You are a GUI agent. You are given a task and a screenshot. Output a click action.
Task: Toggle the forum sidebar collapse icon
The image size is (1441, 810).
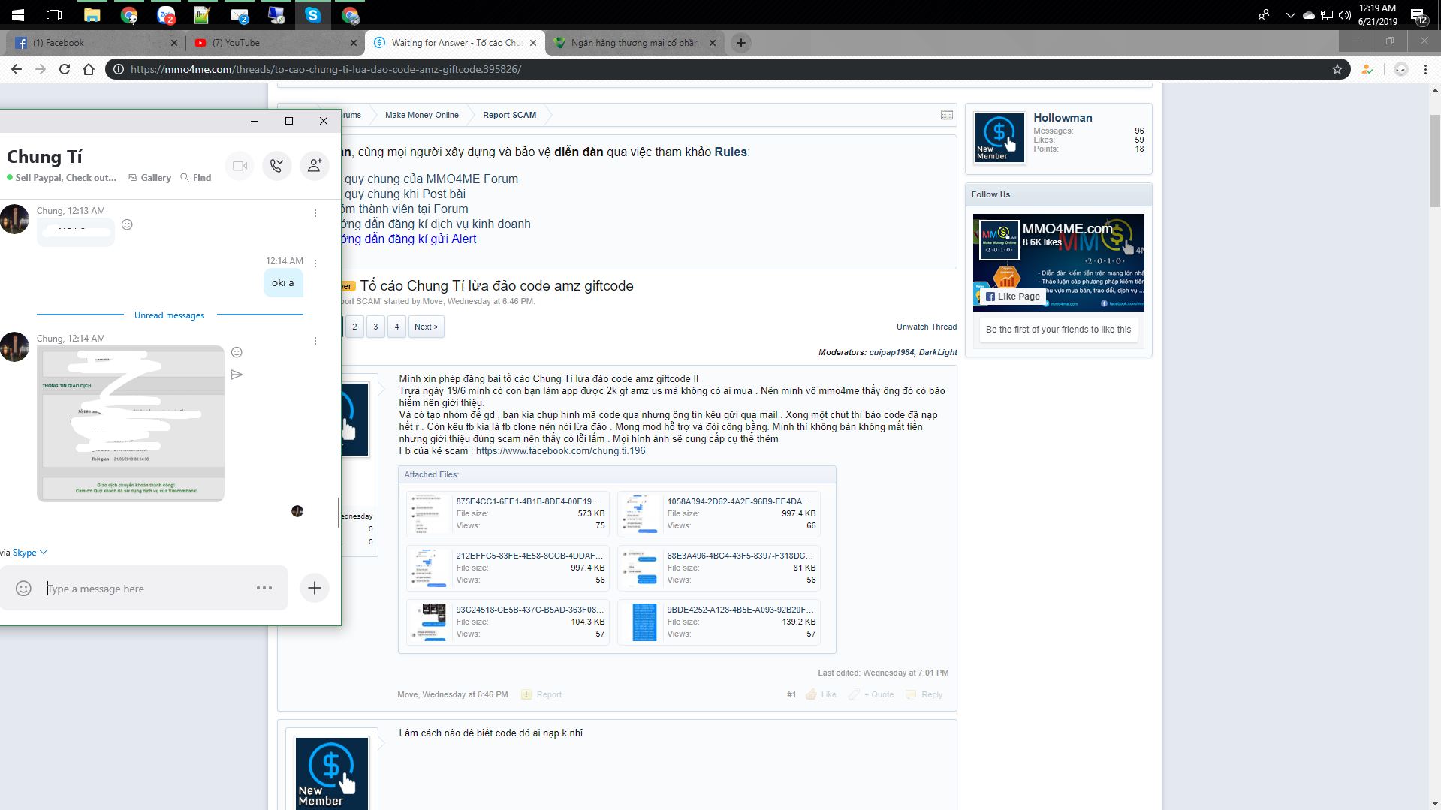tap(947, 115)
